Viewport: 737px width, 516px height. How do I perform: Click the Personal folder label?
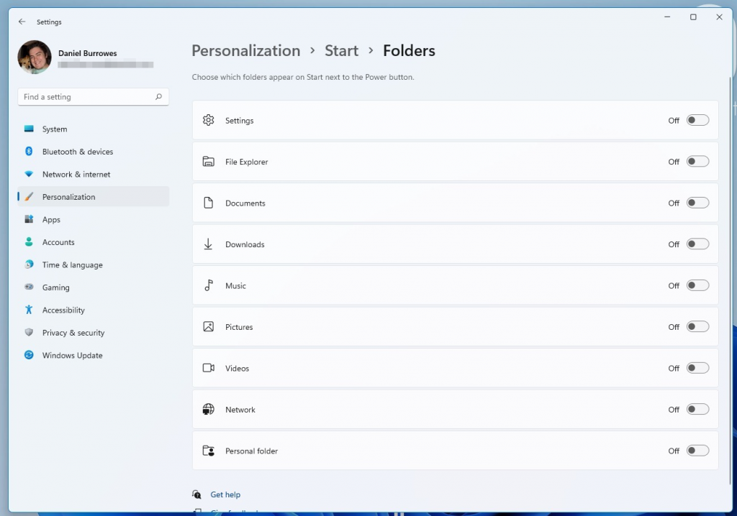(x=251, y=451)
